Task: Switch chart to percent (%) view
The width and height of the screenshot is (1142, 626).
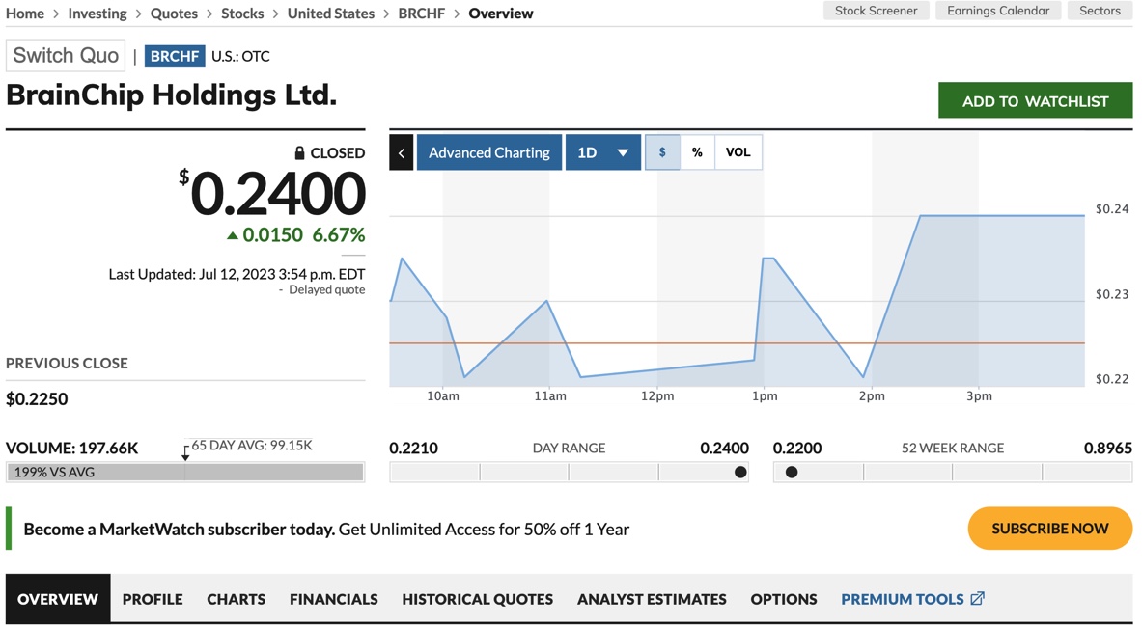Action: 697,152
